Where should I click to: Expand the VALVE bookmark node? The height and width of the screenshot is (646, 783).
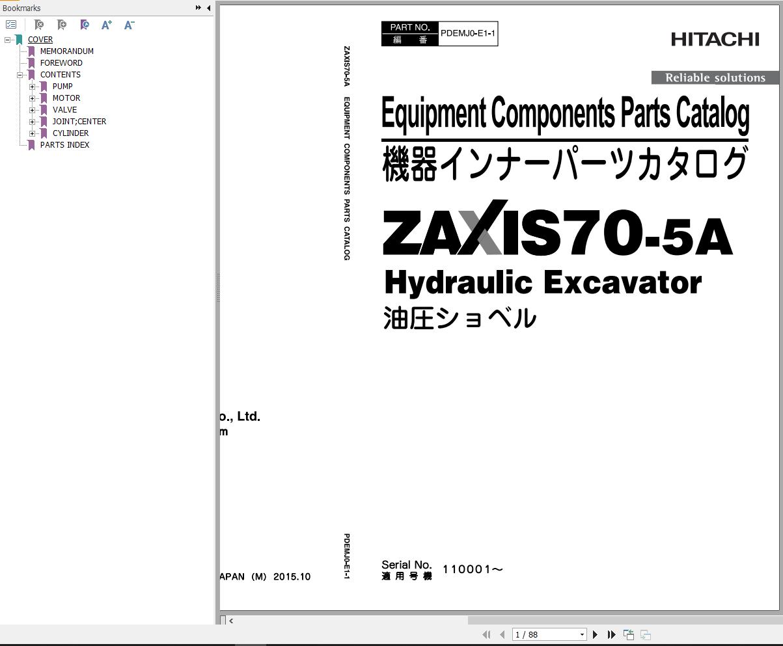pyautogui.click(x=33, y=110)
